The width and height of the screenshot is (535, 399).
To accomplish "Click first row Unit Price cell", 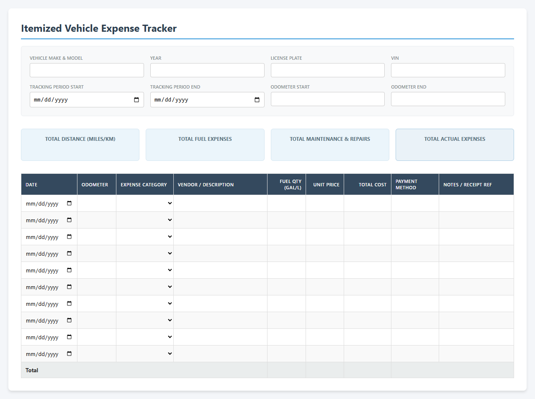I will 325,203.
